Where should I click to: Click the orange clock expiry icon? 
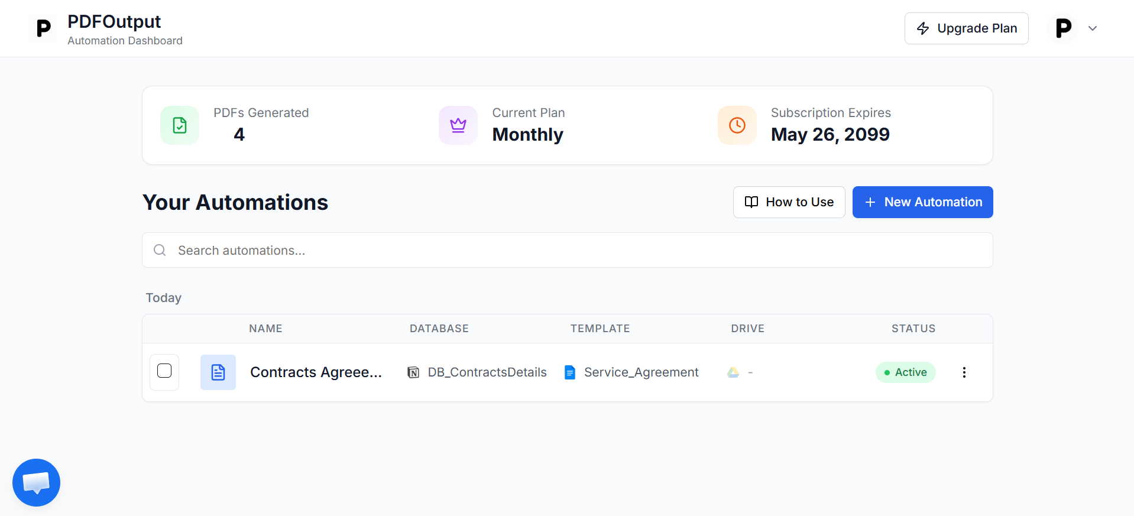click(x=737, y=125)
